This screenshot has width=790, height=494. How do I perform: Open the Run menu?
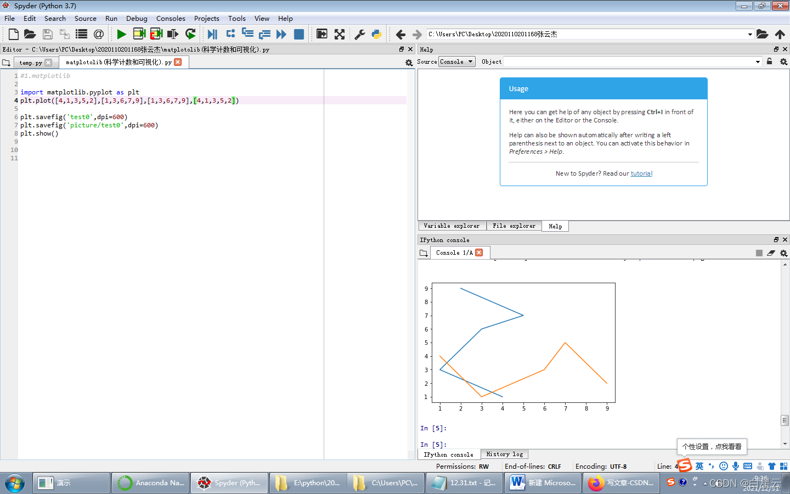pos(111,18)
